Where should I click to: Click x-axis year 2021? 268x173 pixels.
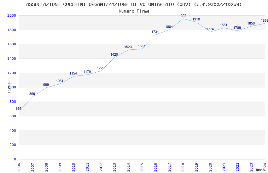[x=224, y=167]
